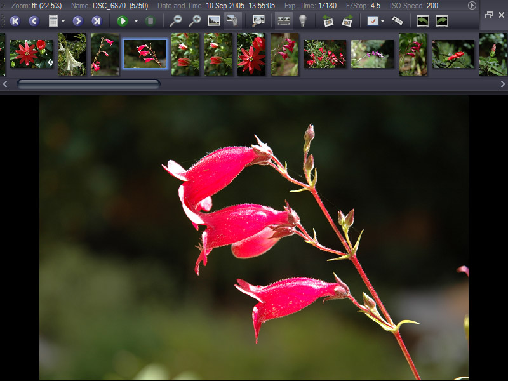Click the fit image to window icon
The width and height of the screenshot is (508, 381).
click(214, 21)
